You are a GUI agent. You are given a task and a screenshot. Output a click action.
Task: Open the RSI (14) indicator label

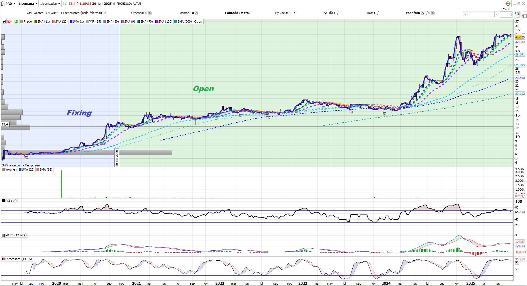coord(9,201)
